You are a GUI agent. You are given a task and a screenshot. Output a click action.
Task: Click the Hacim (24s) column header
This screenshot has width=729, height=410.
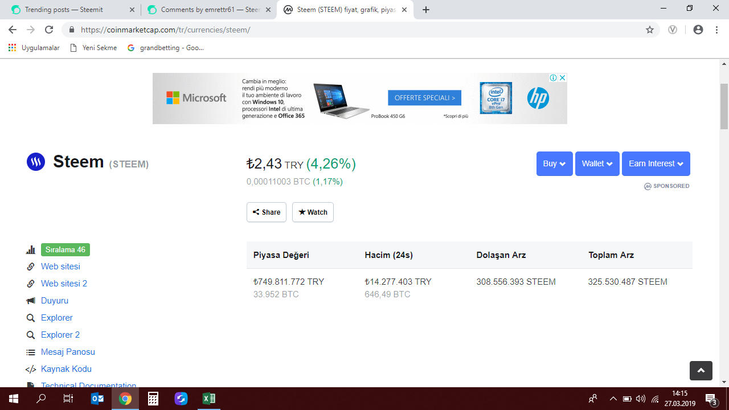pyautogui.click(x=389, y=255)
